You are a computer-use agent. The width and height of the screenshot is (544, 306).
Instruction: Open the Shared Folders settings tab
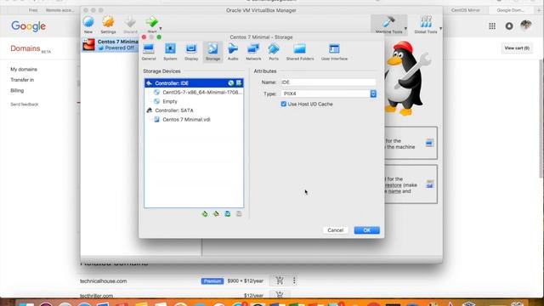point(300,52)
